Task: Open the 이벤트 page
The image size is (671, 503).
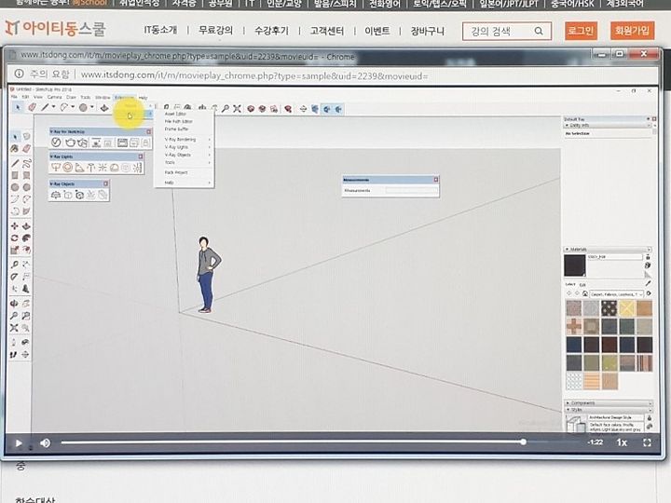Action: tap(377, 31)
